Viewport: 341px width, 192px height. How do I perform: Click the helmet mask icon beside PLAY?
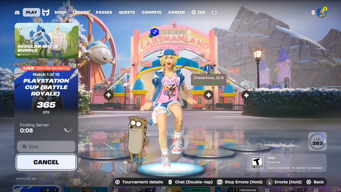46,13
